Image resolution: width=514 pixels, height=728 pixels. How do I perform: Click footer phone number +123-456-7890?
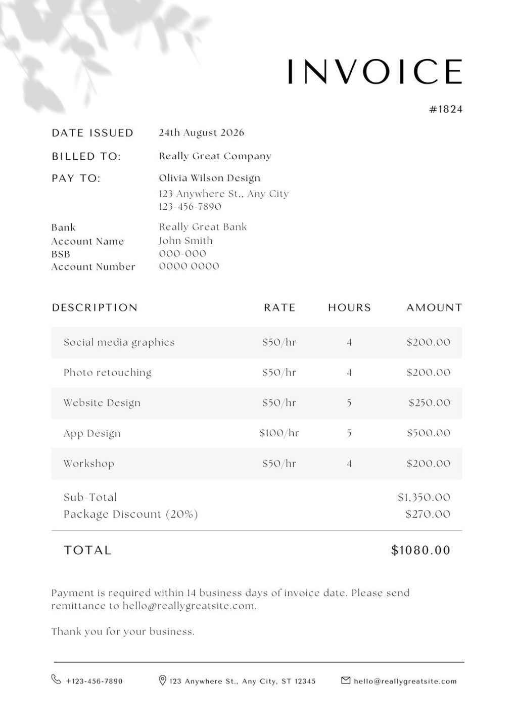tap(94, 681)
